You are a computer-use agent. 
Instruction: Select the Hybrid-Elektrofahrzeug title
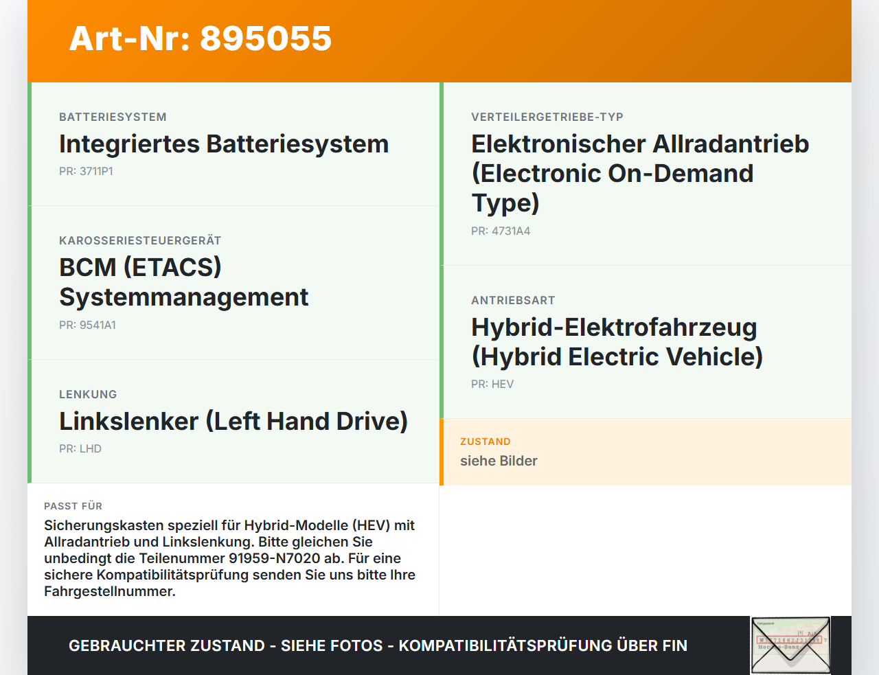click(617, 342)
